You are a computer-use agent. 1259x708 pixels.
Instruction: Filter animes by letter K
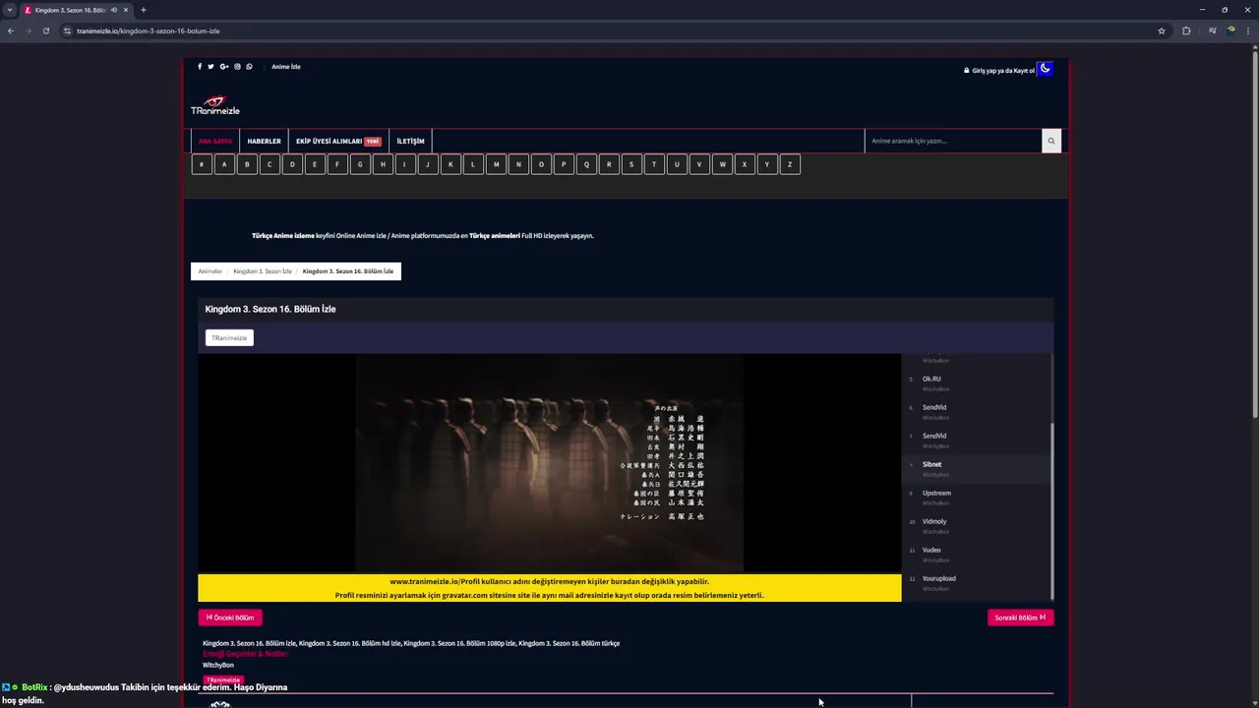coord(450,164)
